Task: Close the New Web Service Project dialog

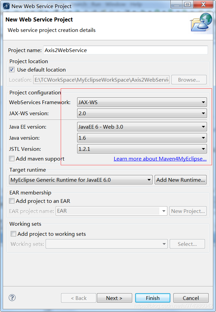Action: coord(203,4)
